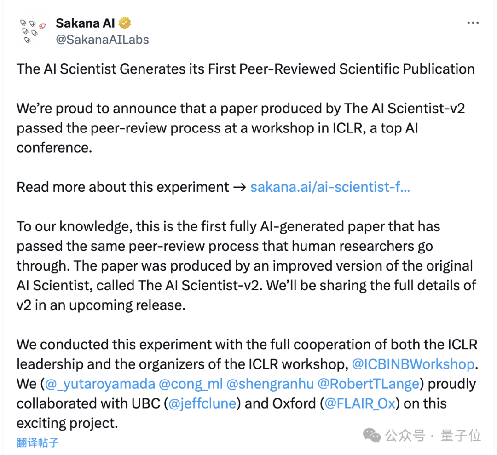Click the 公众号 · 量子位 watermark text
Viewport: 497px width, 455px height.
click(x=433, y=435)
